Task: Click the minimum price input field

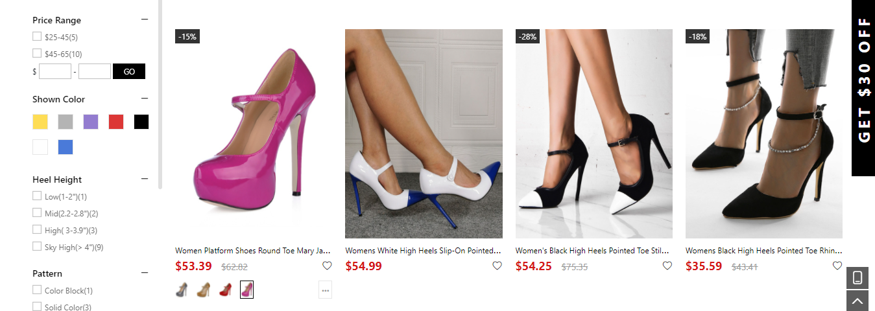Action: [55, 71]
